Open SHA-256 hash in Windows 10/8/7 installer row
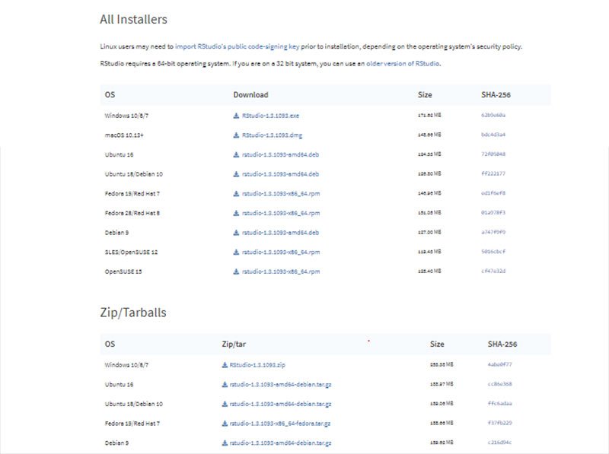This screenshot has width=609, height=454. pyautogui.click(x=493, y=115)
